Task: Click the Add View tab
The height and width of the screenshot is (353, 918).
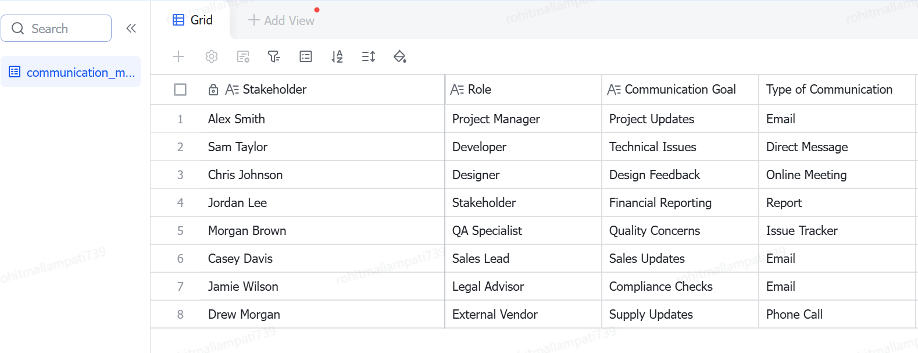Action: 281,20
